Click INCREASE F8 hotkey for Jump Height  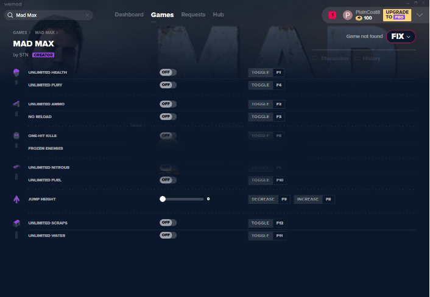pos(314,200)
